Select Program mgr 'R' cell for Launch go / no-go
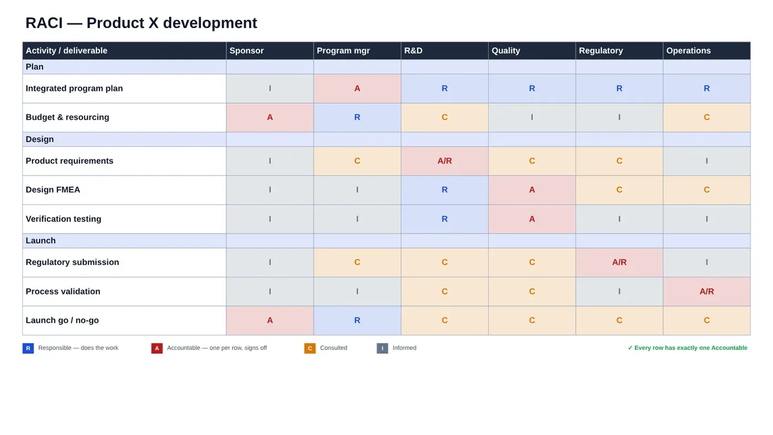Viewport: 773px width, 435px height. pyautogui.click(x=357, y=321)
